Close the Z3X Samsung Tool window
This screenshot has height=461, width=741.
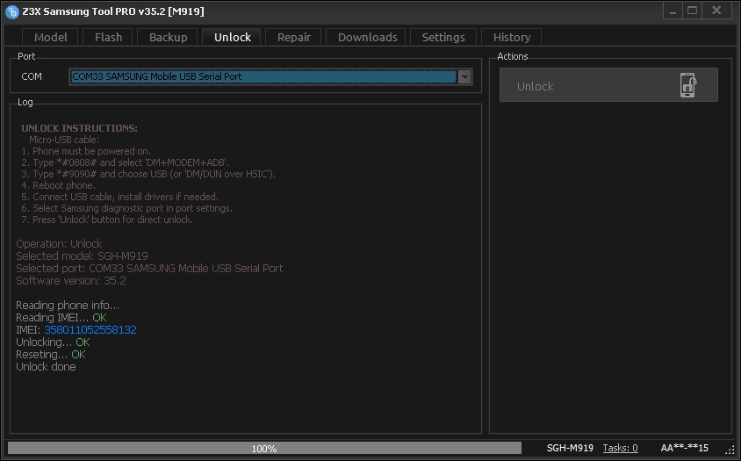pyautogui.click(x=716, y=11)
